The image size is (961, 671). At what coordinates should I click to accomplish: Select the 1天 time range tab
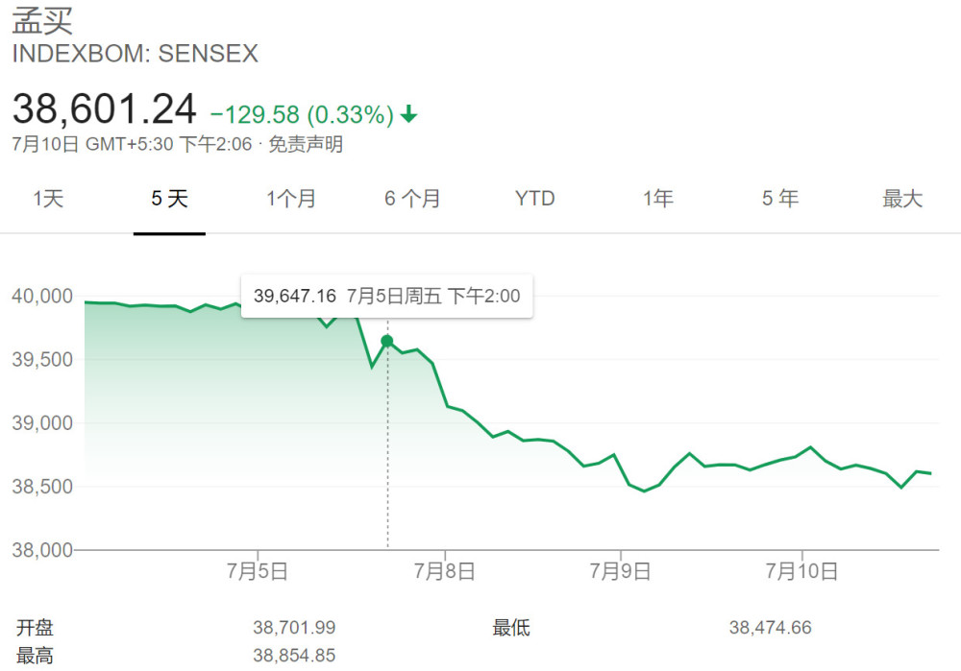tap(48, 199)
